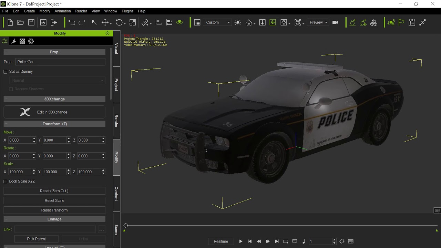Open the atom-shaped Physics tab in Modify panel
Screen dimensions: 441x248
tap(31, 41)
